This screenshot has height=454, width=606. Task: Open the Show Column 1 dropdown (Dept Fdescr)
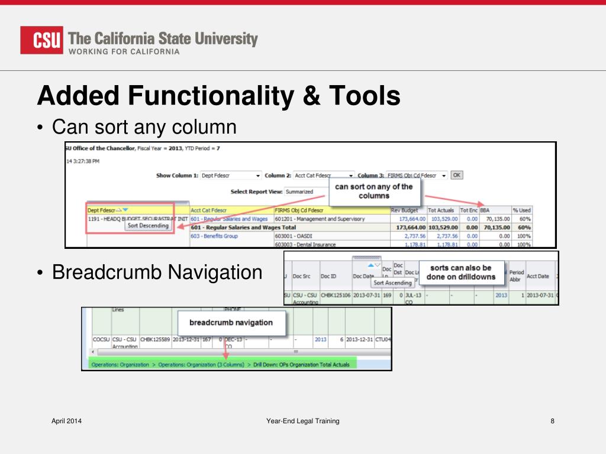(231, 175)
